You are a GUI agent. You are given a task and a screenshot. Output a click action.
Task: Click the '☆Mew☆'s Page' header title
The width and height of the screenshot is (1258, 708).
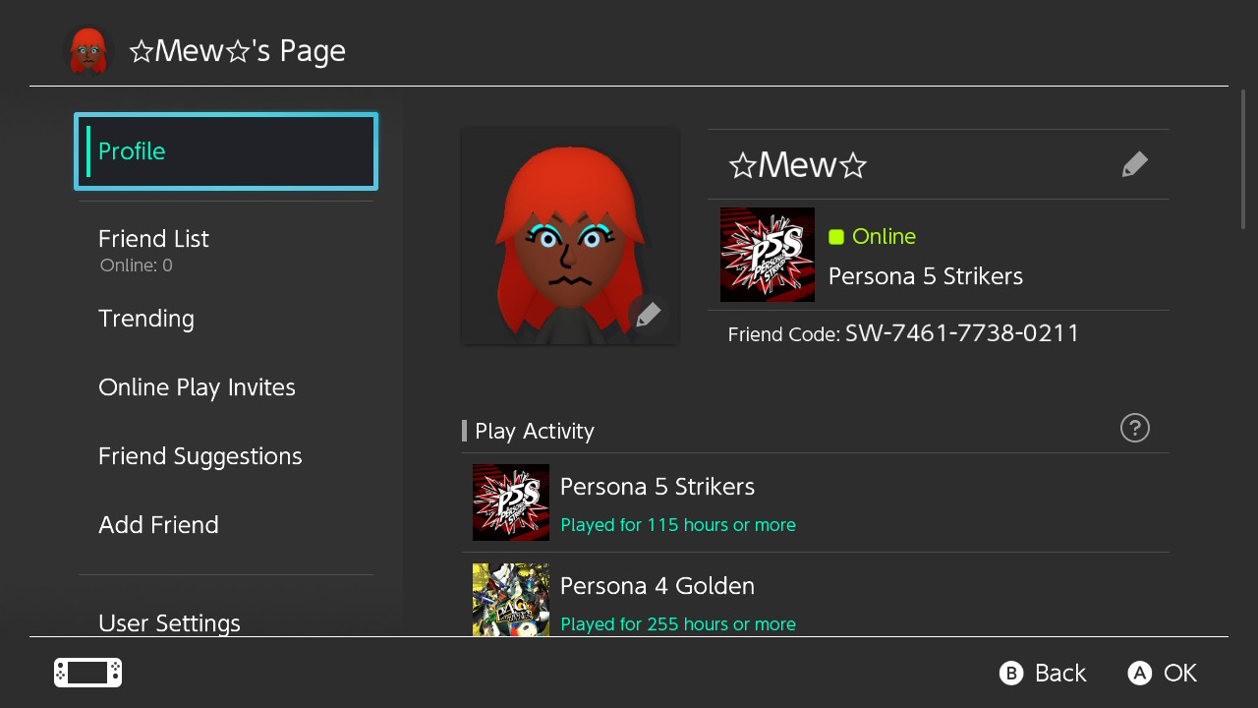coord(237,51)
